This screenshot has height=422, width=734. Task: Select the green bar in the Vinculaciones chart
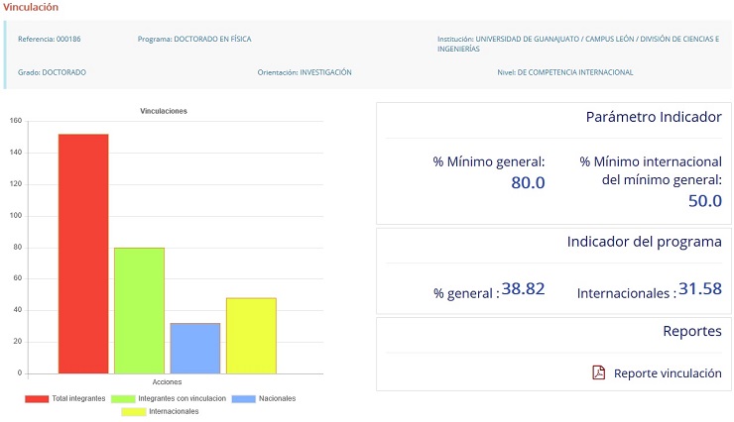click(139, 310)
